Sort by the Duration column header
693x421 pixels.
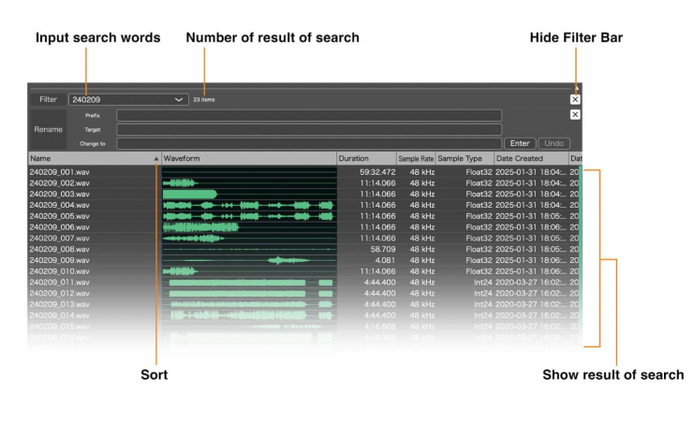pyautogui.click(x=365, y=159)
